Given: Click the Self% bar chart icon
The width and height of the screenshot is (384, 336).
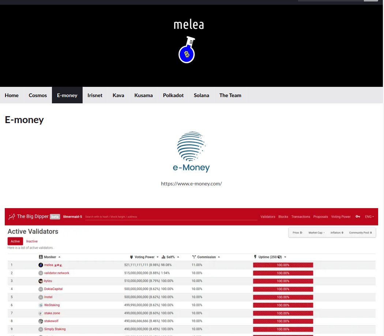Looking at the screenshot, I should pyautogui.click(x=163, y=257).
